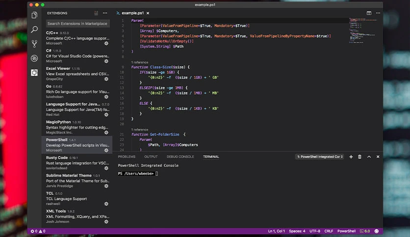This screenshot has height=237, width=410.
Task: Open gear menu for Rusty Code extension
Action: 106,168
